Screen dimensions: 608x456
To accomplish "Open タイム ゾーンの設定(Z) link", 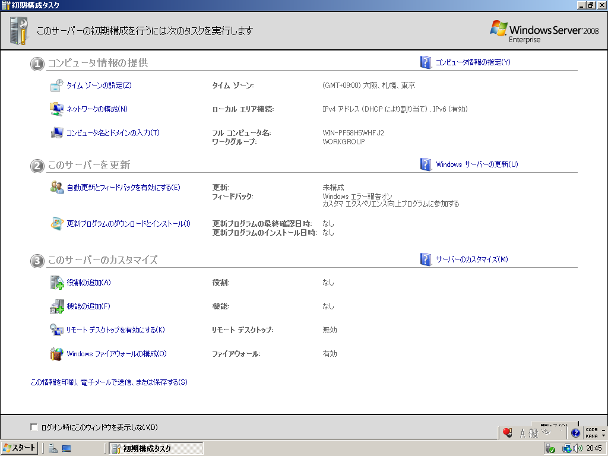I will [99, 85].
